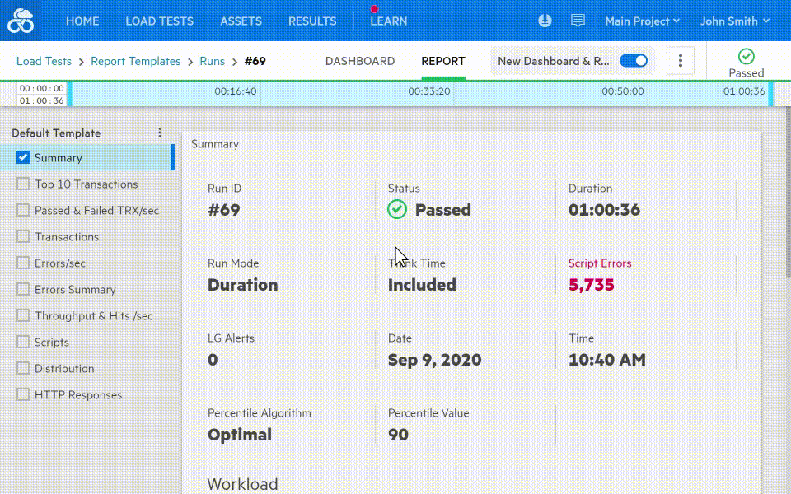
Task: Click the green Passed checkmark icon
Action: point(746,56)
